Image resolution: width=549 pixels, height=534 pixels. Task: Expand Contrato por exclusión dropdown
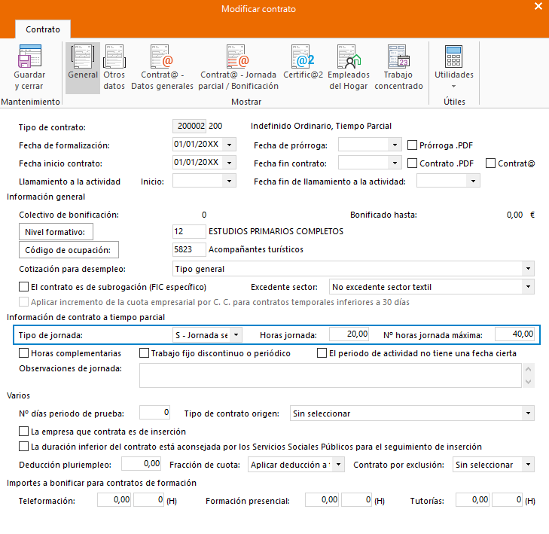(528, 464)
